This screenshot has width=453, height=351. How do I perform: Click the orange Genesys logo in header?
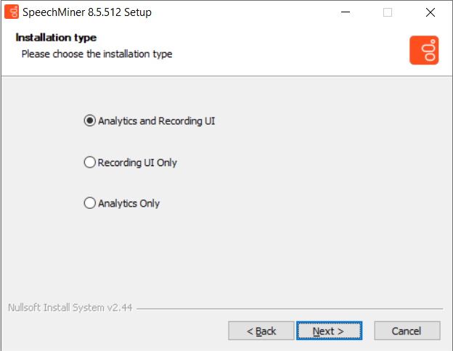click(x=424, y=49)
